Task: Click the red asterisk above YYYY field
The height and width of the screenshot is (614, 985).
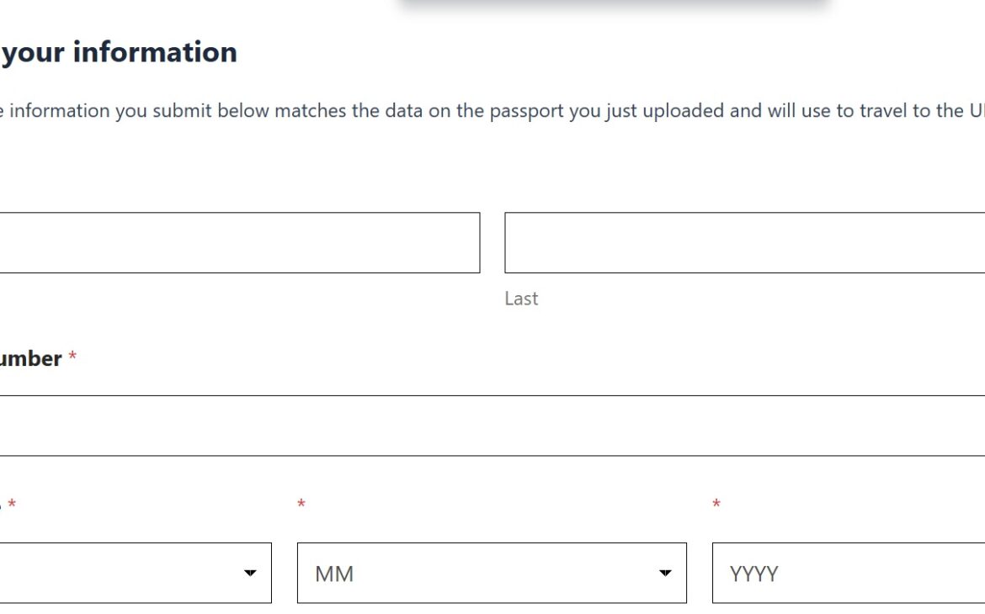Action: 716,505
